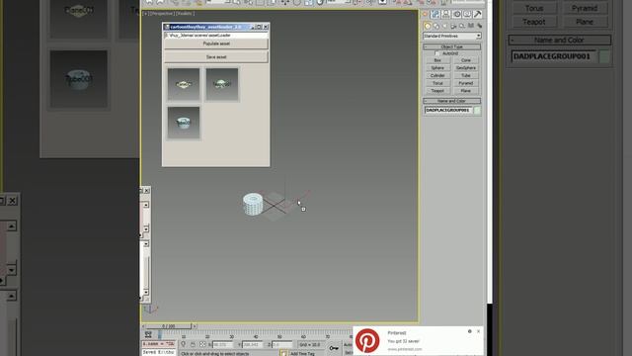Collapse the Object Type rollout
This screenshot has height=356, width=632.
tap(452, 46)
